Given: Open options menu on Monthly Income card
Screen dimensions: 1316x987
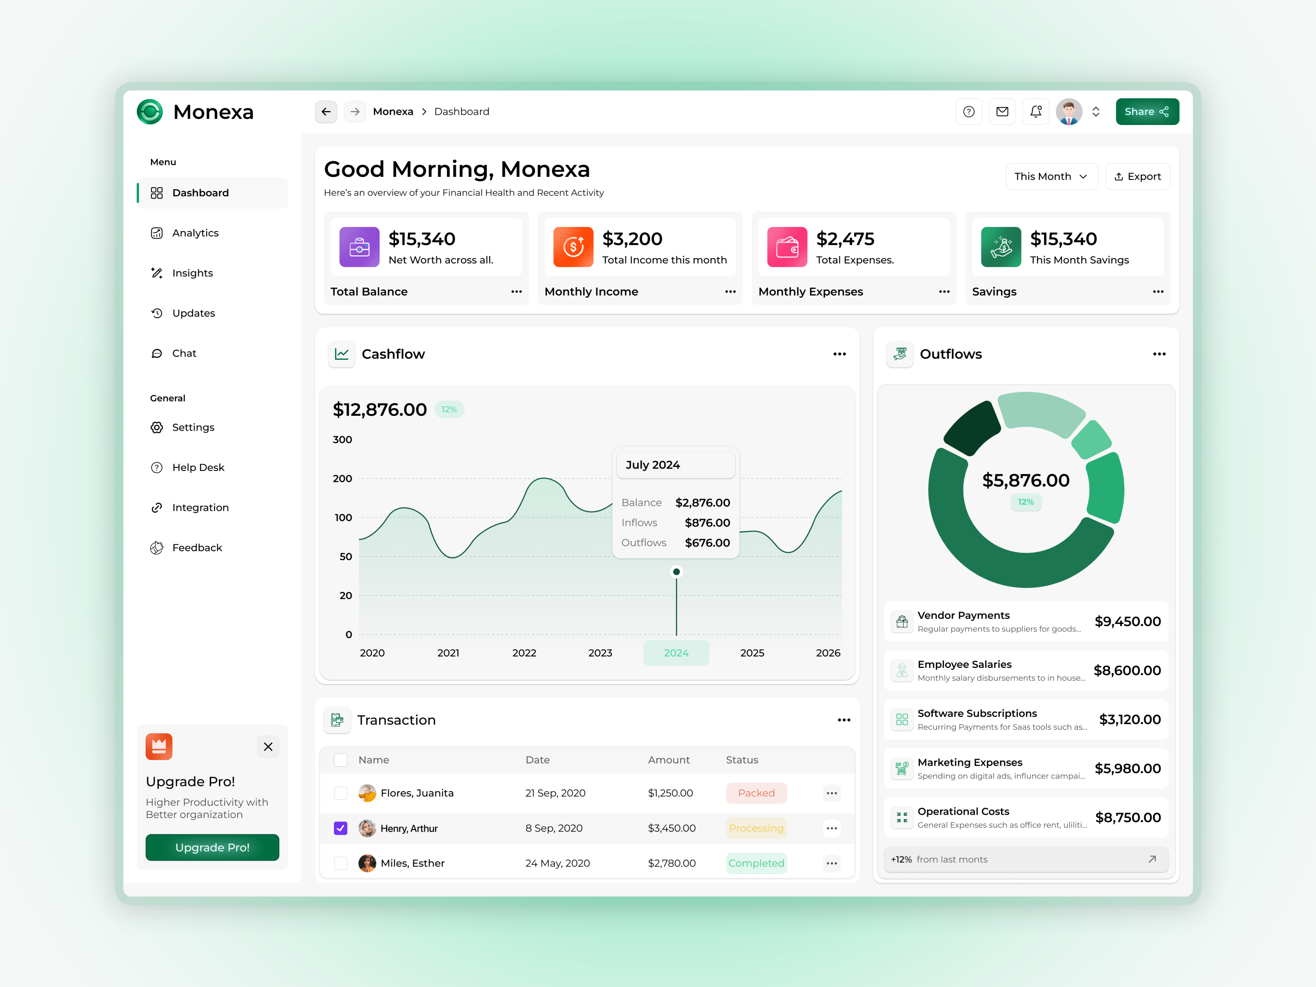Looking at the screenshot, I should tap(730, 292).
